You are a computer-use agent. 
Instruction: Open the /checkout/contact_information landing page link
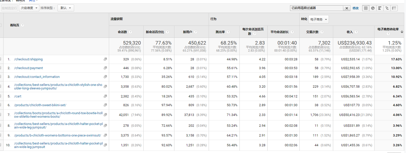click(x=37, y=77)
